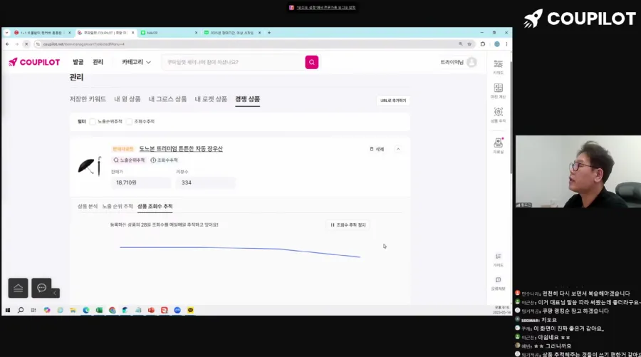Open Excel from the taskbar
The image size is (641, 357).
[99, 311]
